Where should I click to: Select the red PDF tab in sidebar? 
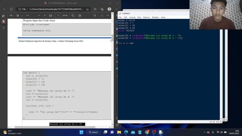(4, 22)
